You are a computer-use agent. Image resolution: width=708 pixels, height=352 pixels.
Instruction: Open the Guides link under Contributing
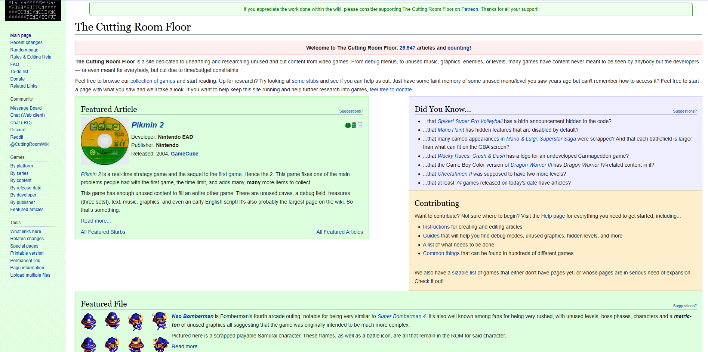(x=431, y=236)
